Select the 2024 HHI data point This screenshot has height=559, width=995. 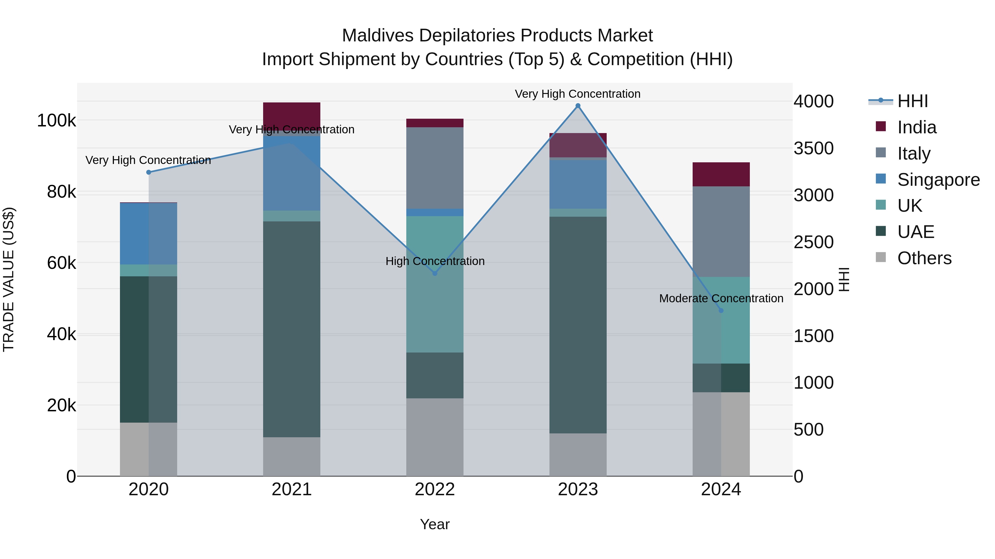(x=721, y=311)
